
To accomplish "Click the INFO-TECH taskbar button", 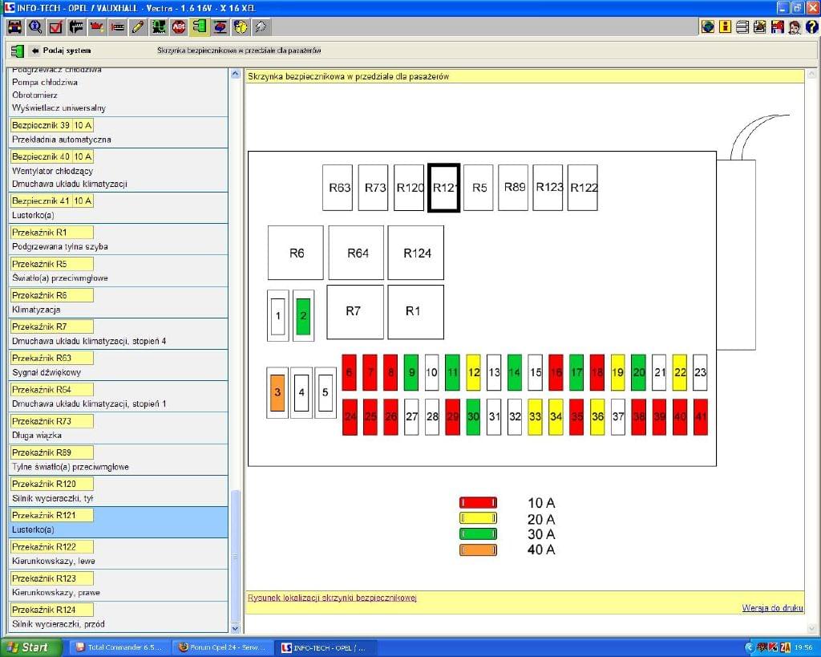I will [x=326, y=647].
